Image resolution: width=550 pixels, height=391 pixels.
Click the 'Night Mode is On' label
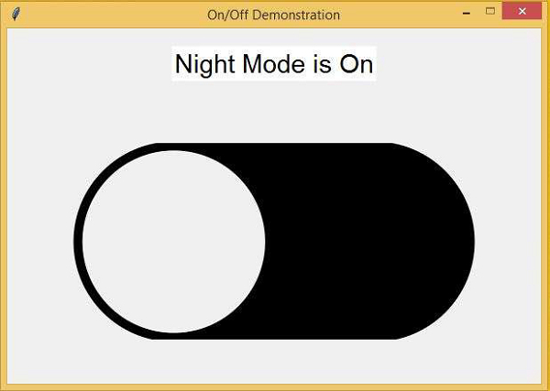274,65
